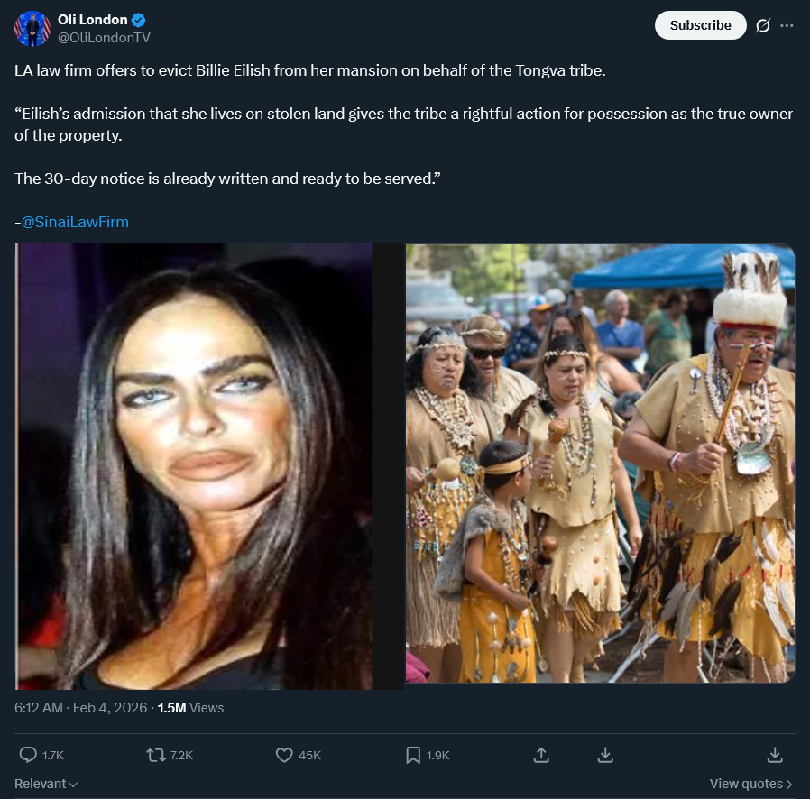Viewport: 810px width, 799px height.
Task: Open the three-dot more options menu
Action: click(787, 25)
